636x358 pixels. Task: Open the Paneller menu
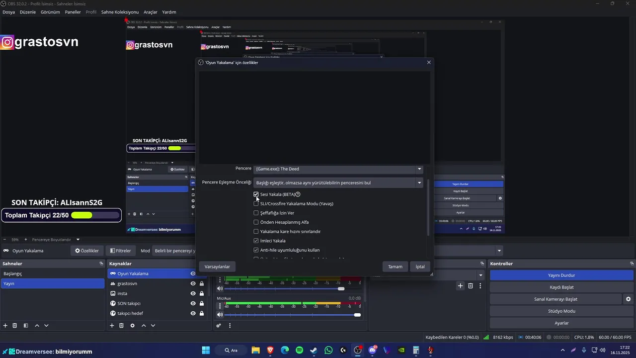click(x=73, y=12)
